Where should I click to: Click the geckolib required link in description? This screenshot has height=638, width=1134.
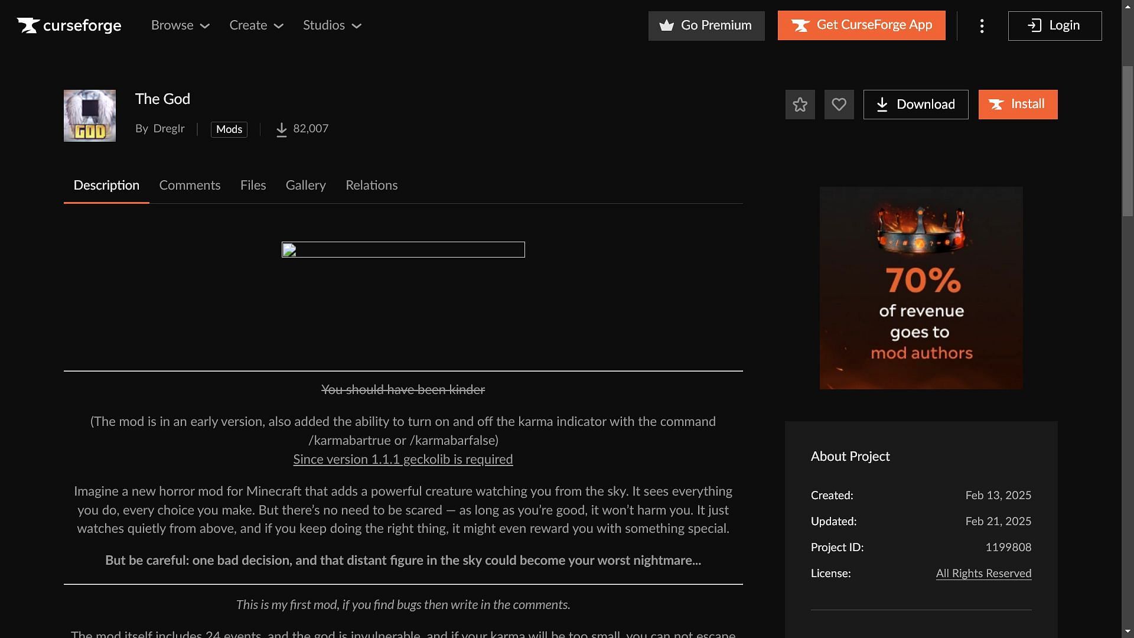(403, 459)
